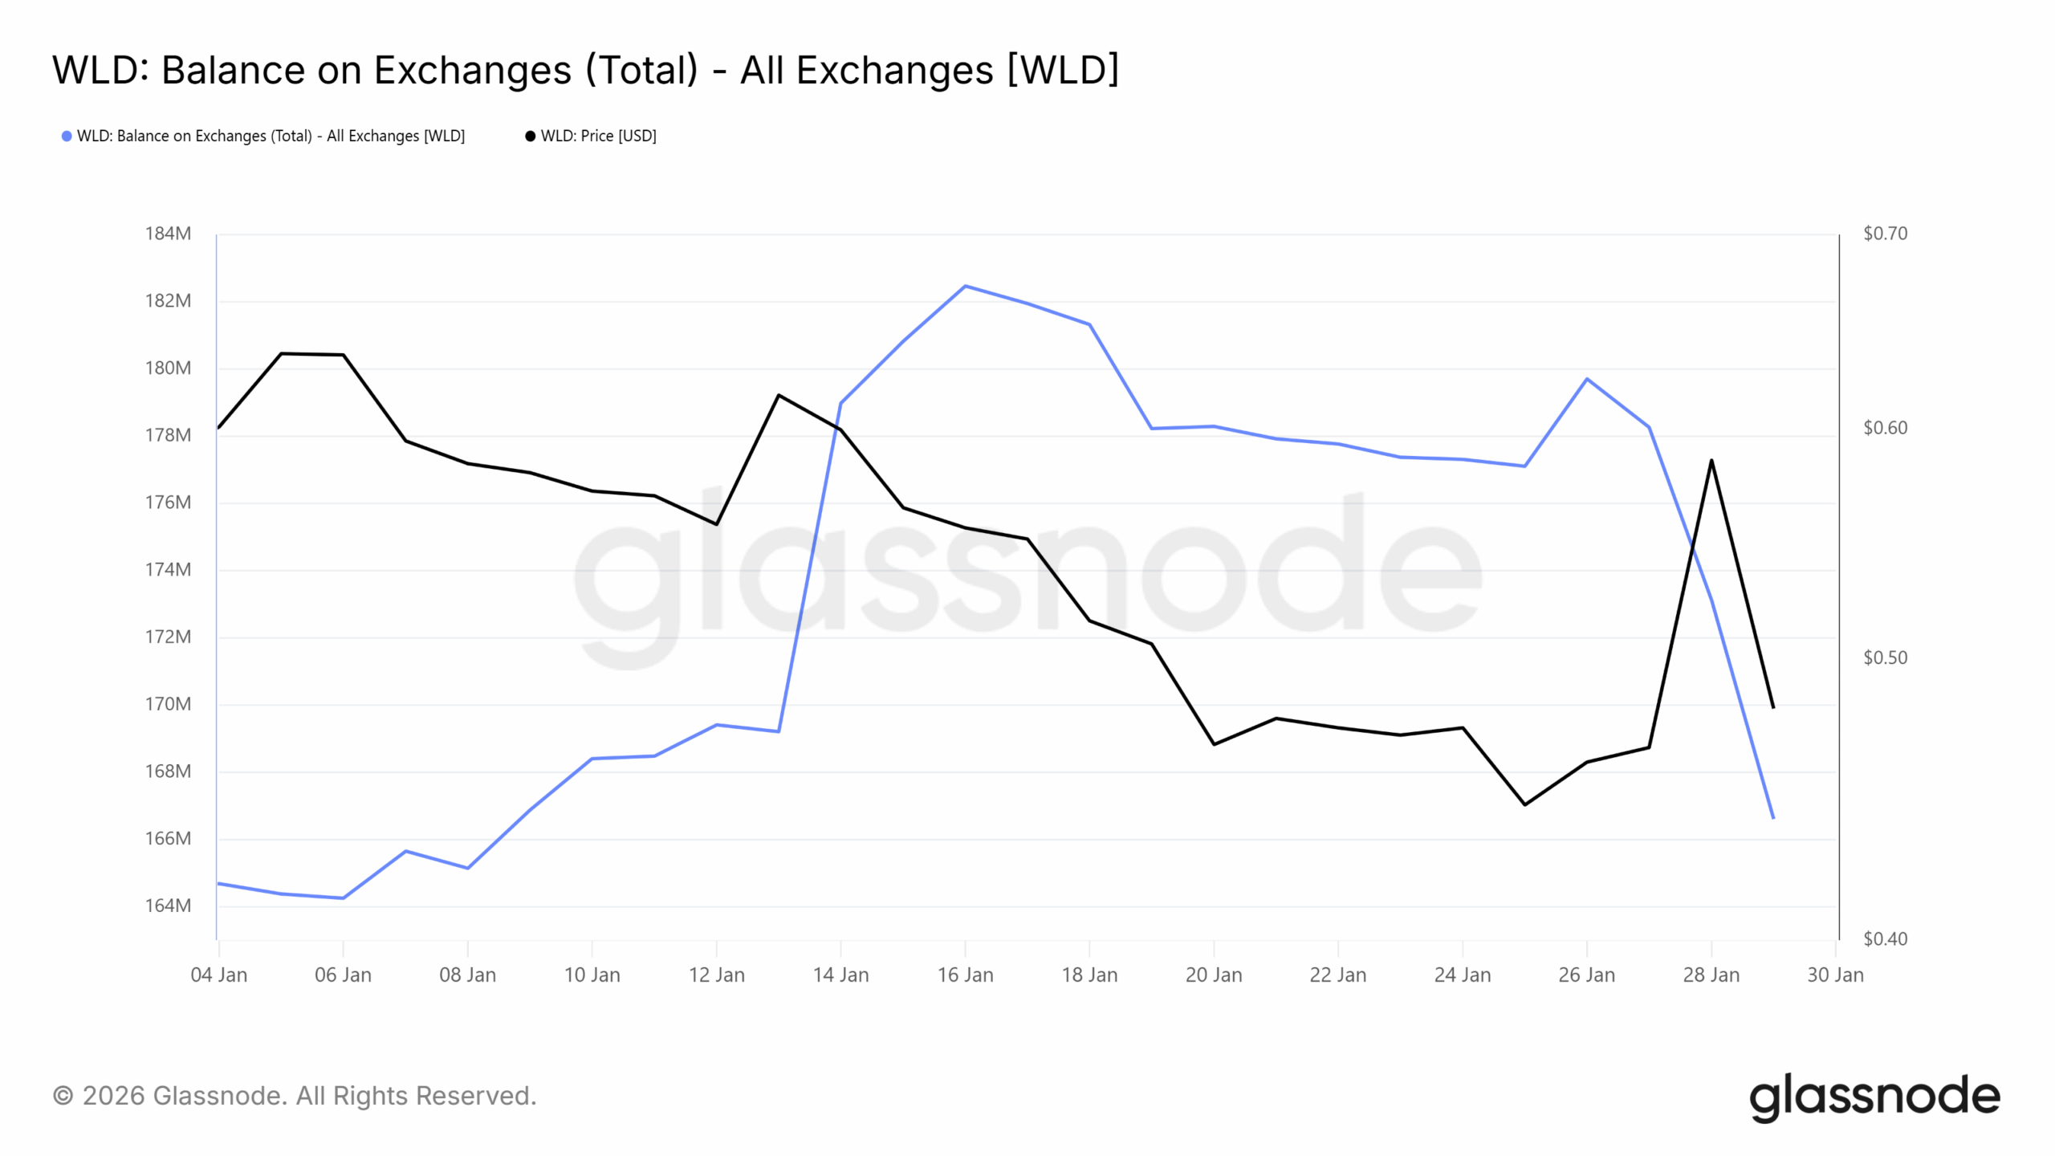Click the 184M left axis label
The height and width of the screenshot is (1156, 2055).
[168, 234]
